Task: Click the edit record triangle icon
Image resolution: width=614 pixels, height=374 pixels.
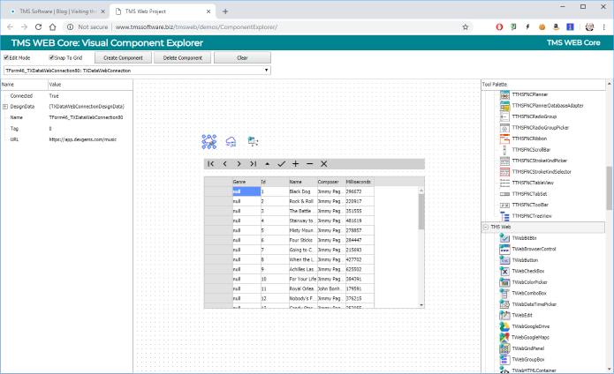Action: (268, 164)
